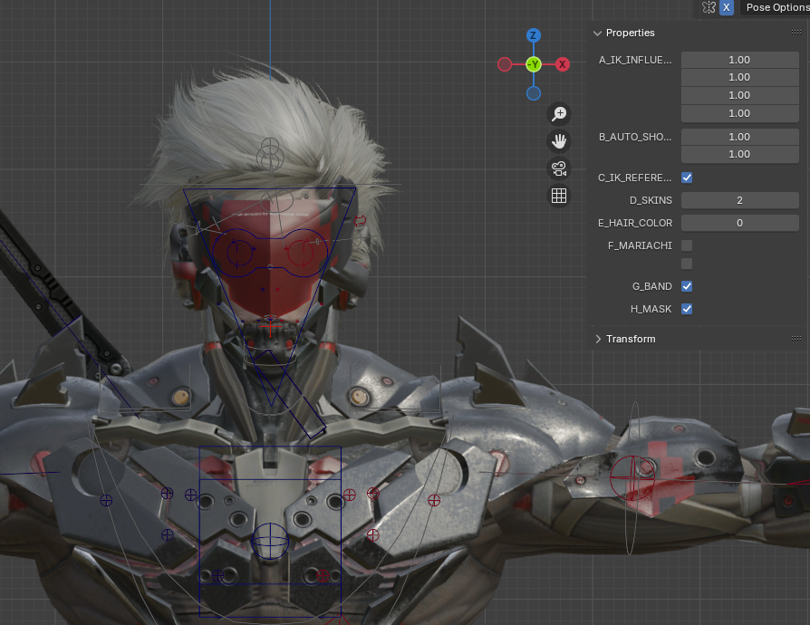The height and width of the screenshot is (625, 810).
Task: Toggle X-axis mirror button in header
Action: coord(727,7)
